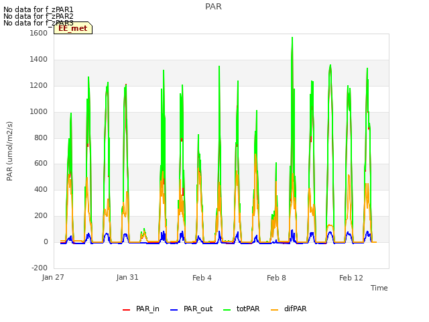Click the 200 y-axis tick label
The width and height of the screenshot is (429, 322).
click(x=41, y=216)
